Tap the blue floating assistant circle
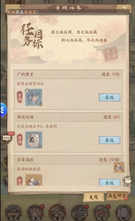Viewport: 135px width, 221px height. click(3, 110)
